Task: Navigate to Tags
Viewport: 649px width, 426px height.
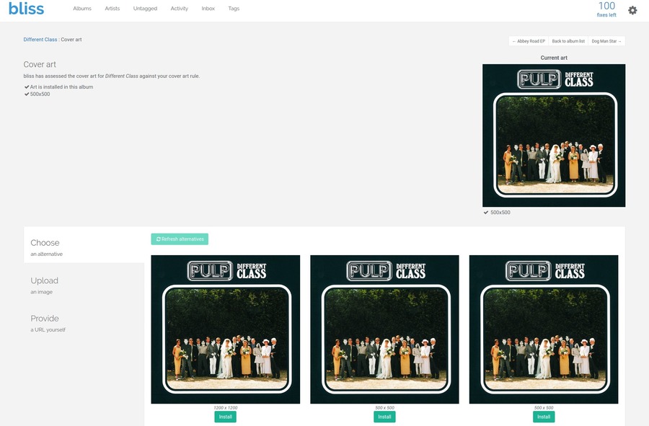Action: coord(234,8)
